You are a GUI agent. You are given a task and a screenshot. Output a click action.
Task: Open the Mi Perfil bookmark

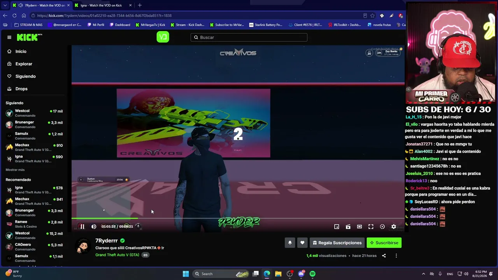pos(96,25)
